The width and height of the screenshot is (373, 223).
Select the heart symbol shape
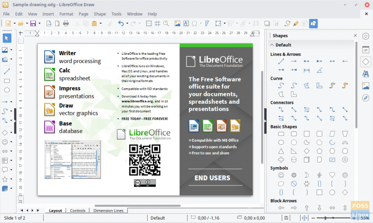click(332, 175)
